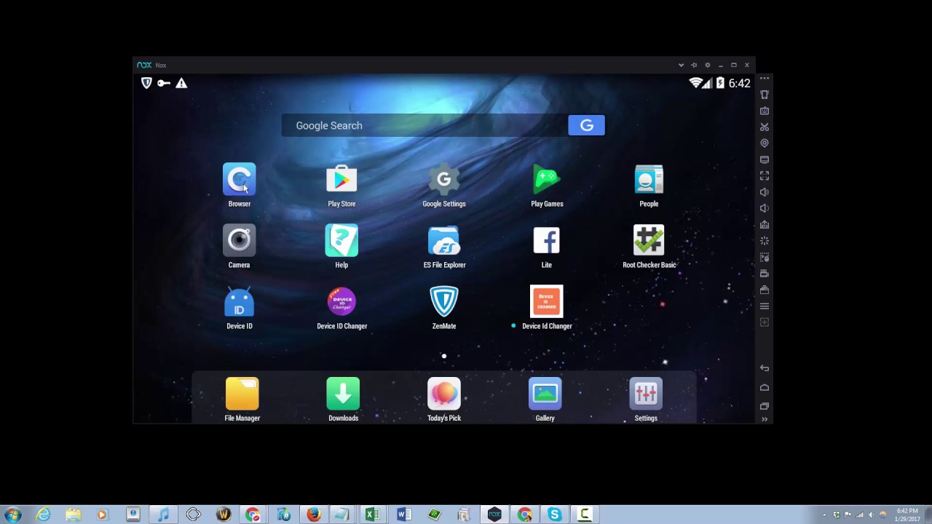Click Nox macro recorder icon
932x524 pixels.
(765, 257)
